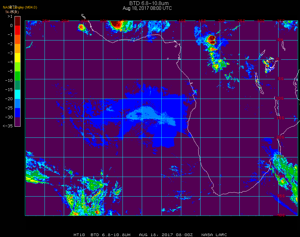Click the teal colorbar swatch between -10 and -15
Image resolution: width=300 pixels, height=237 pixels.
click(x=17, y=85)
